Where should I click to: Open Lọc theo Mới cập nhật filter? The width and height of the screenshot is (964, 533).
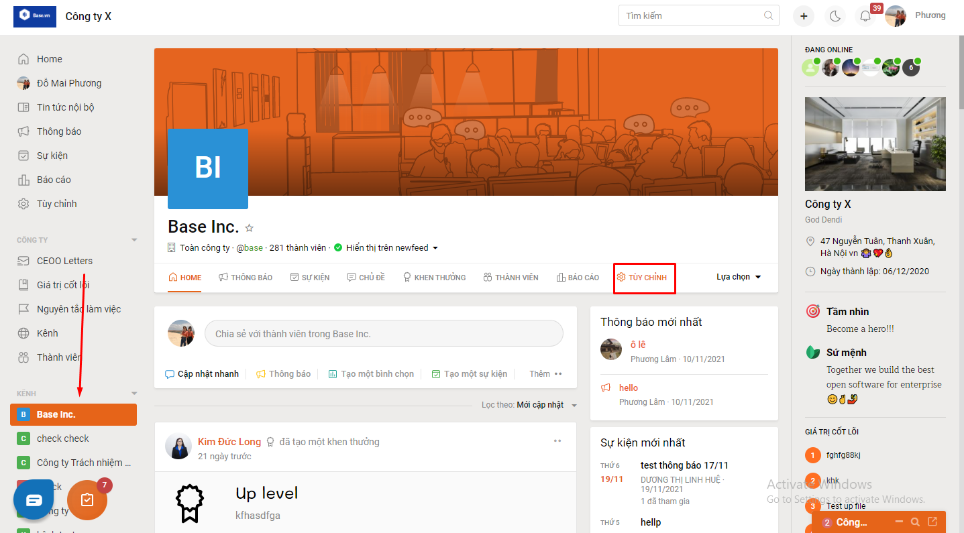(x=529, y=405)
